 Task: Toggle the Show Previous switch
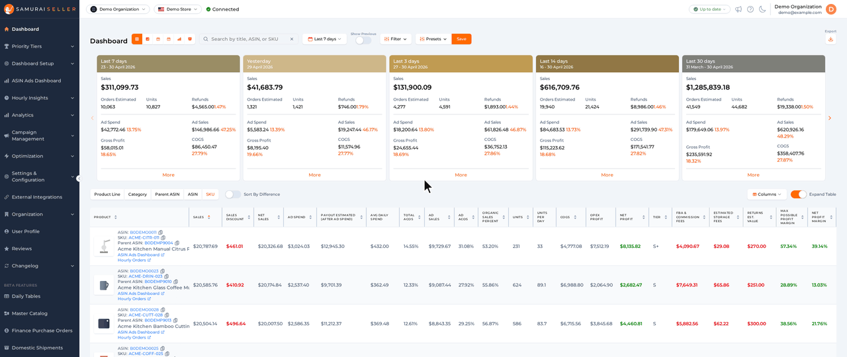pyautogui.click(x=363, y=40)
